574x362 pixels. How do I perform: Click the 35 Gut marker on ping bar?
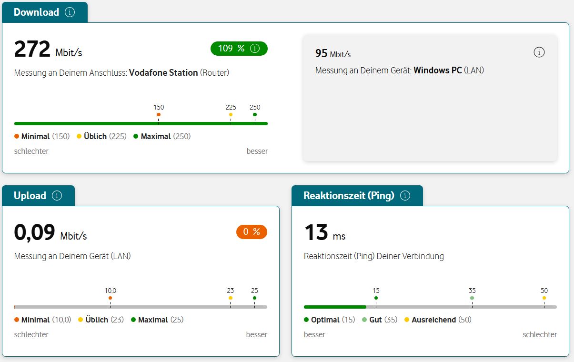tap(472, 298)
